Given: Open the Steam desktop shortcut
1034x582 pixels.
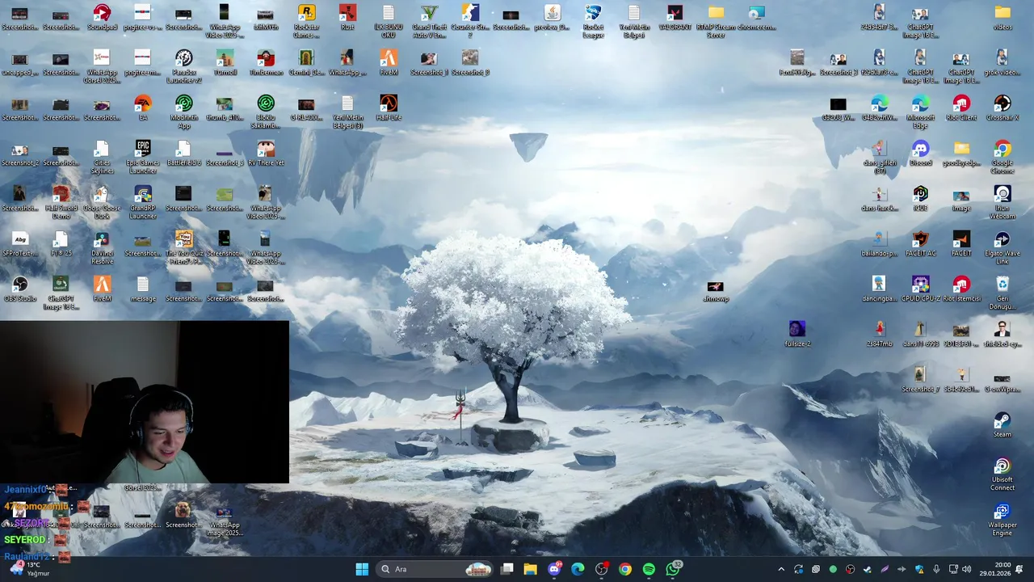Looking at the screenshot, I should click(1002, 424).
